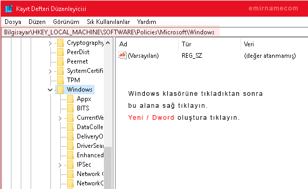The height and width of the screenshot is (189, 308).
Task: Select the DataColle subkey
Action: [x=90, y=127]
